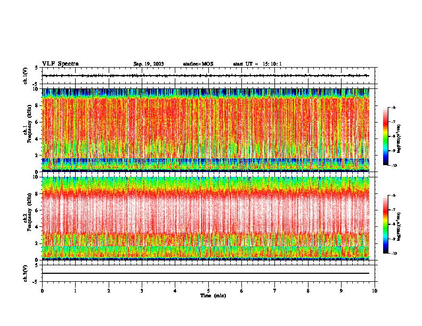422x326 pixels.
Task: Click the "8" tick label on the time axis
Action: tap(308, 291)
